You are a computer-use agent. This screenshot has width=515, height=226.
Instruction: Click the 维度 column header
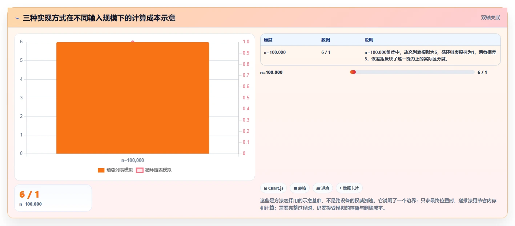coord(268,40)
